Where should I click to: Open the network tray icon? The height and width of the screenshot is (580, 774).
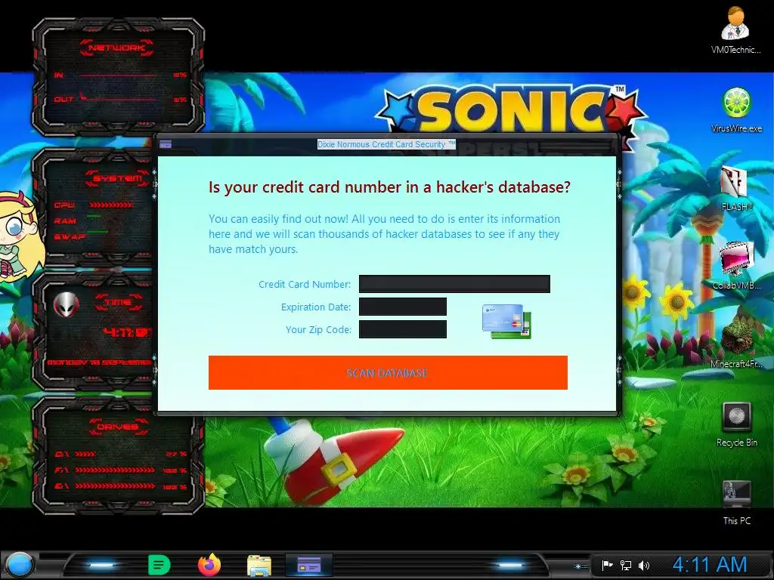[625, 565]
